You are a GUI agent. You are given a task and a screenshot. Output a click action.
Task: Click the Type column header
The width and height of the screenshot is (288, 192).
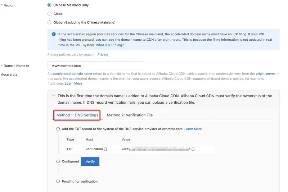coord(70,139)
